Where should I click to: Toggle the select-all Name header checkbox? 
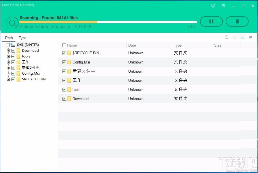pos(64,45)
